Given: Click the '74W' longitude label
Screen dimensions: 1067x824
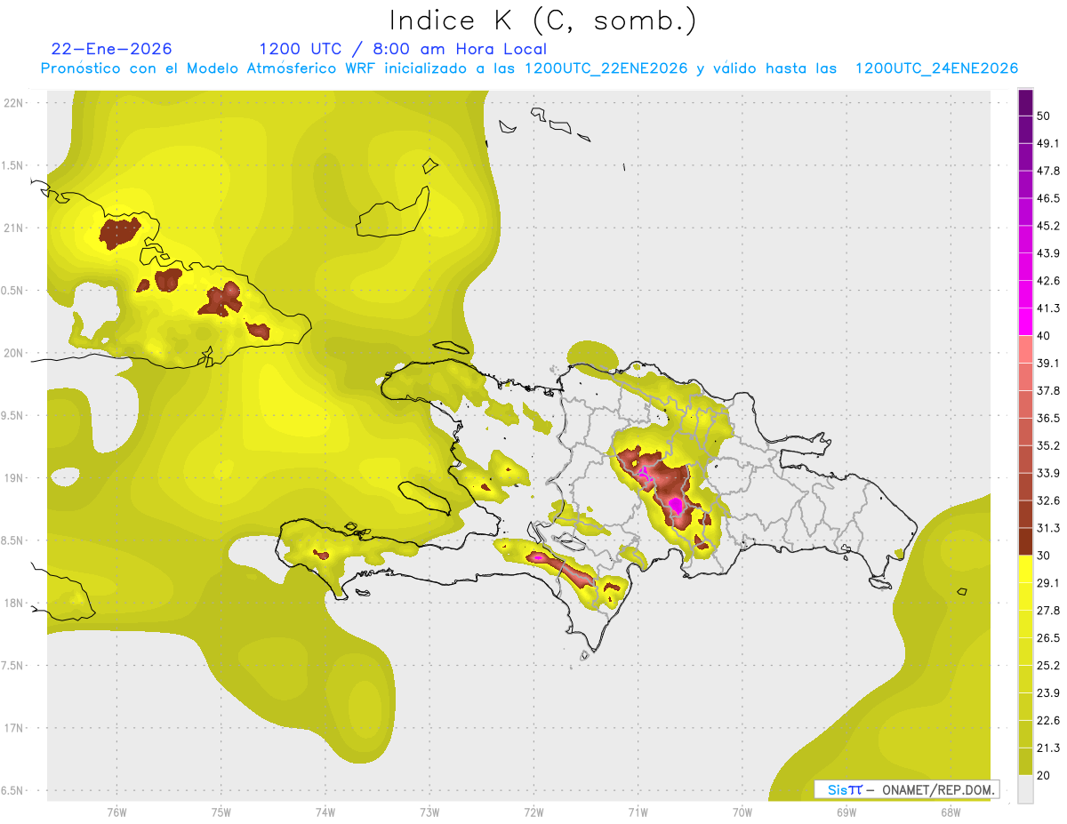Looking at the screenshot, I should [x=325, y=812].
